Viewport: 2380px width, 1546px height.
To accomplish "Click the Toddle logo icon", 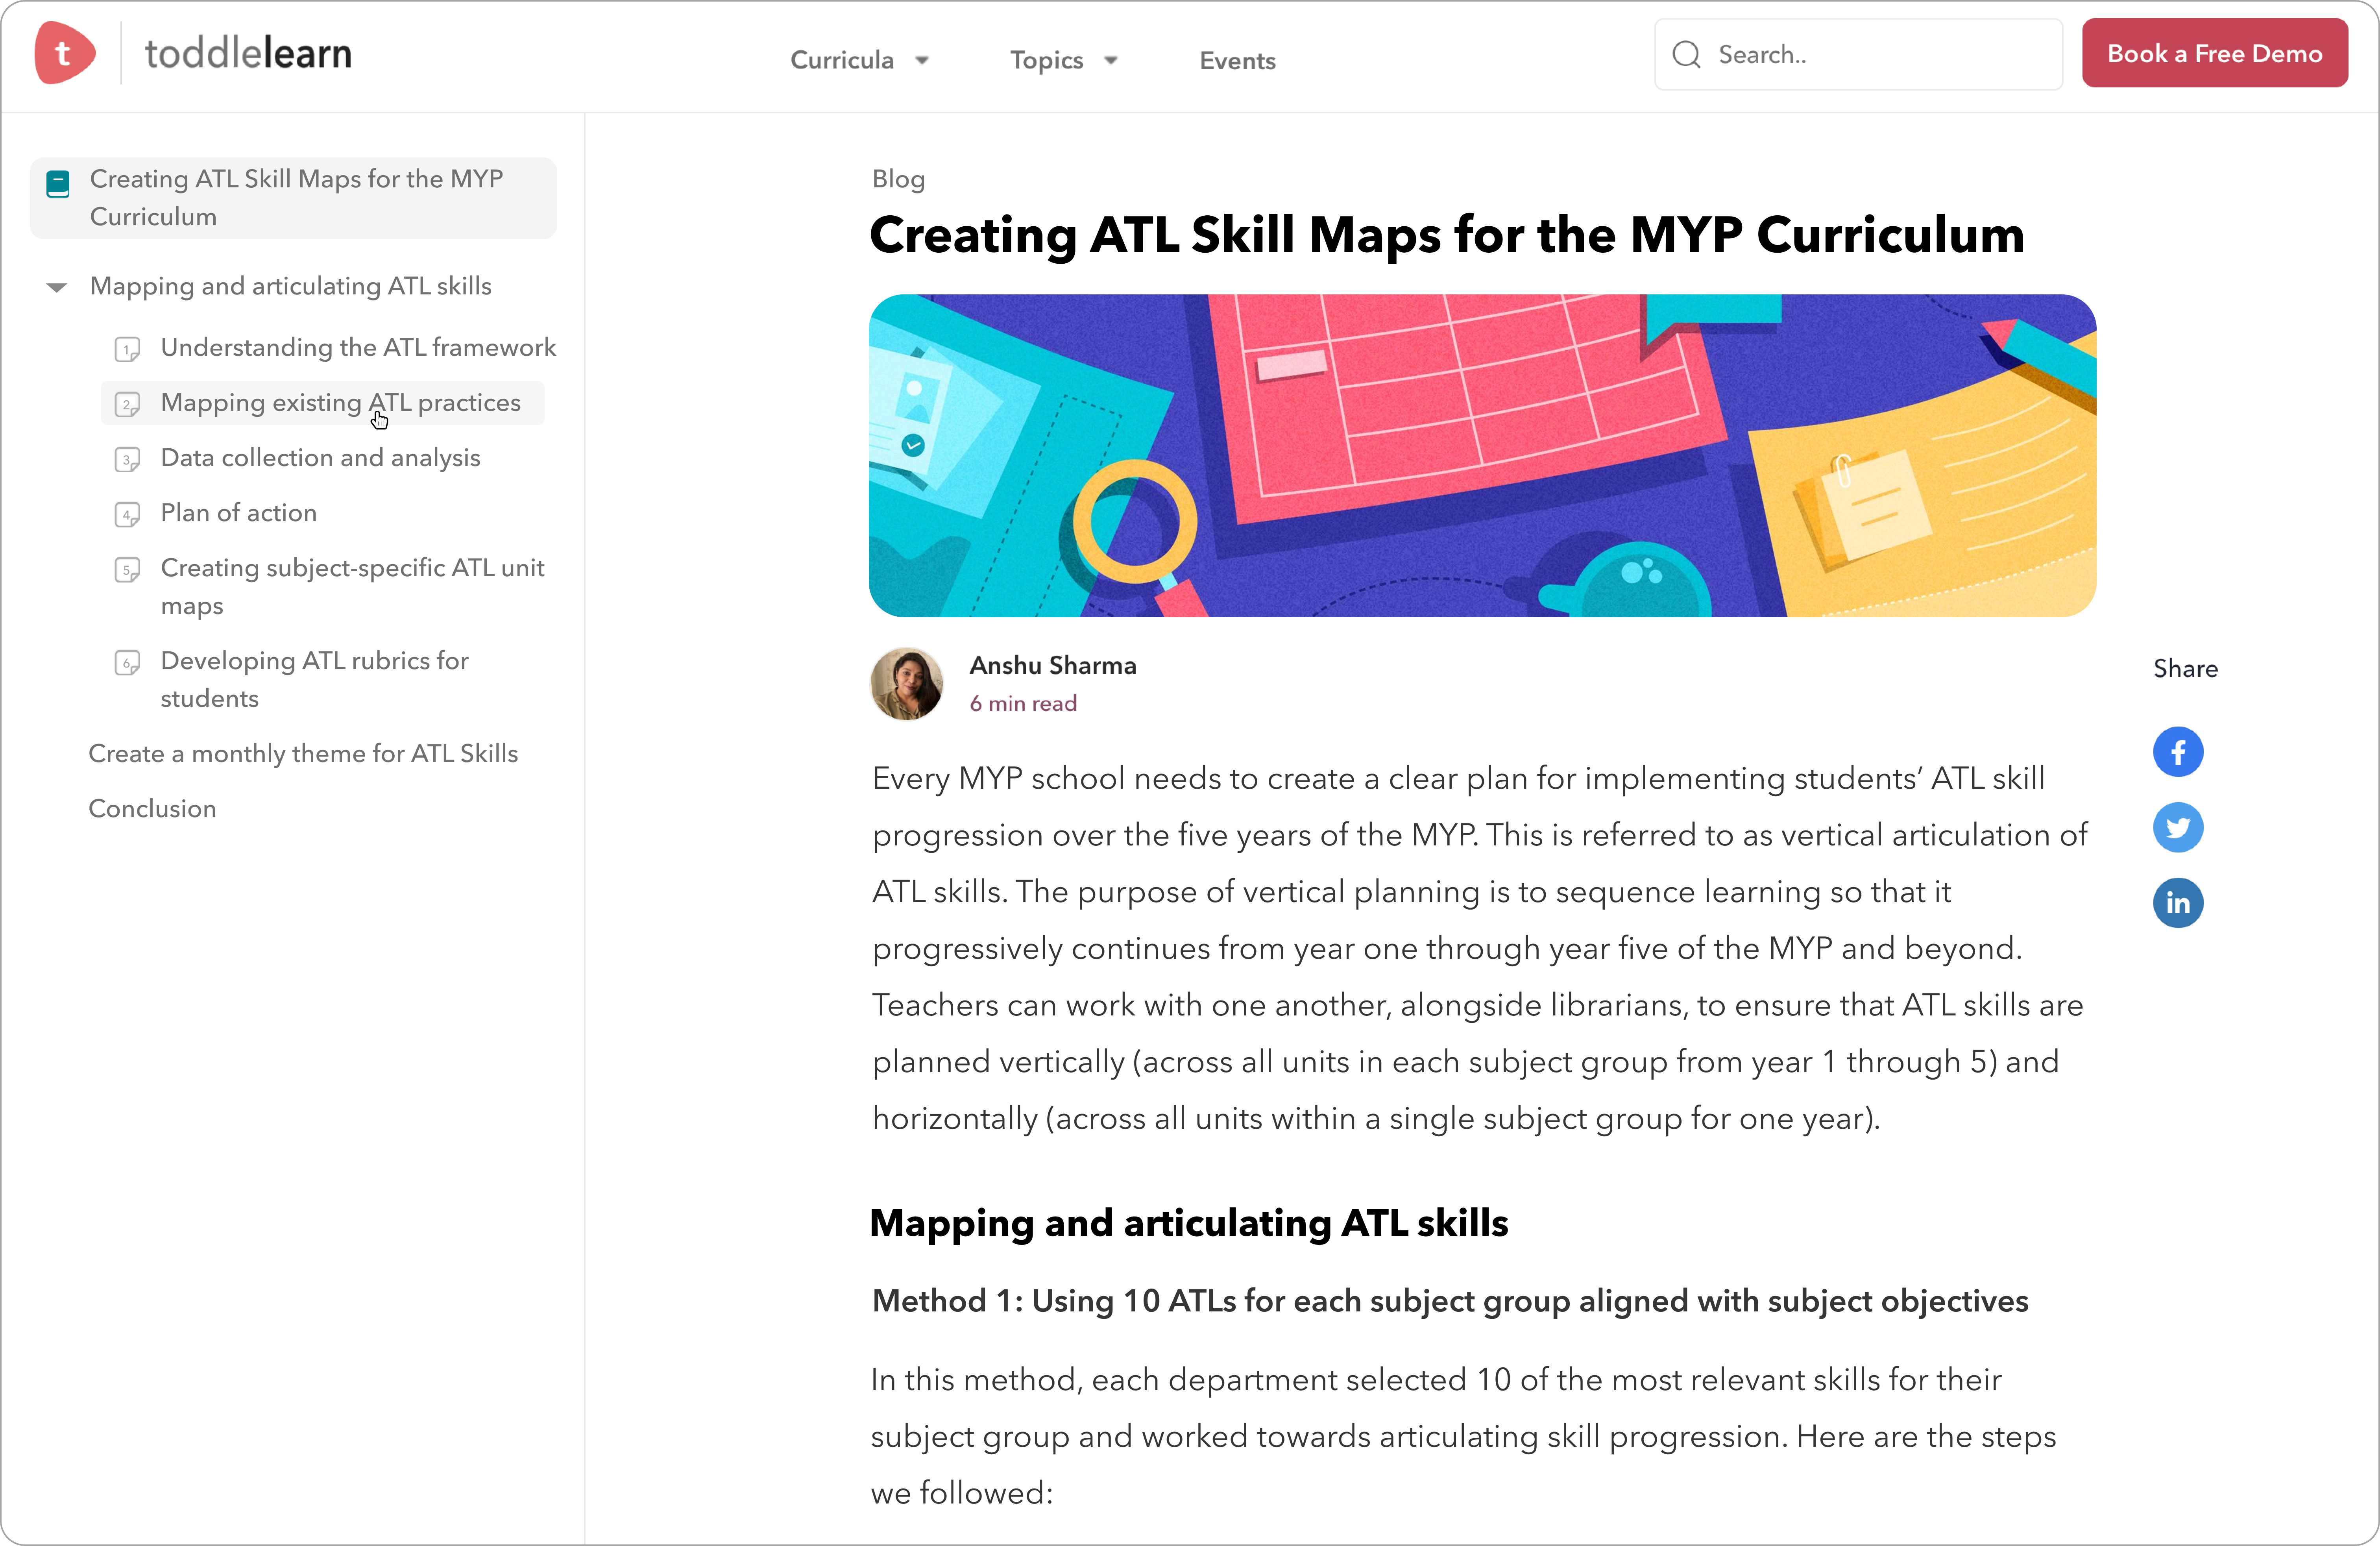I will [x=65, y=53].
